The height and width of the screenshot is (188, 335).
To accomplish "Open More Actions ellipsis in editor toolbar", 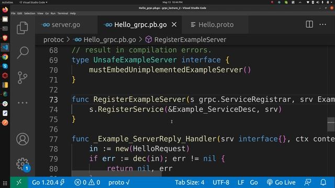I will pos(322,25).
